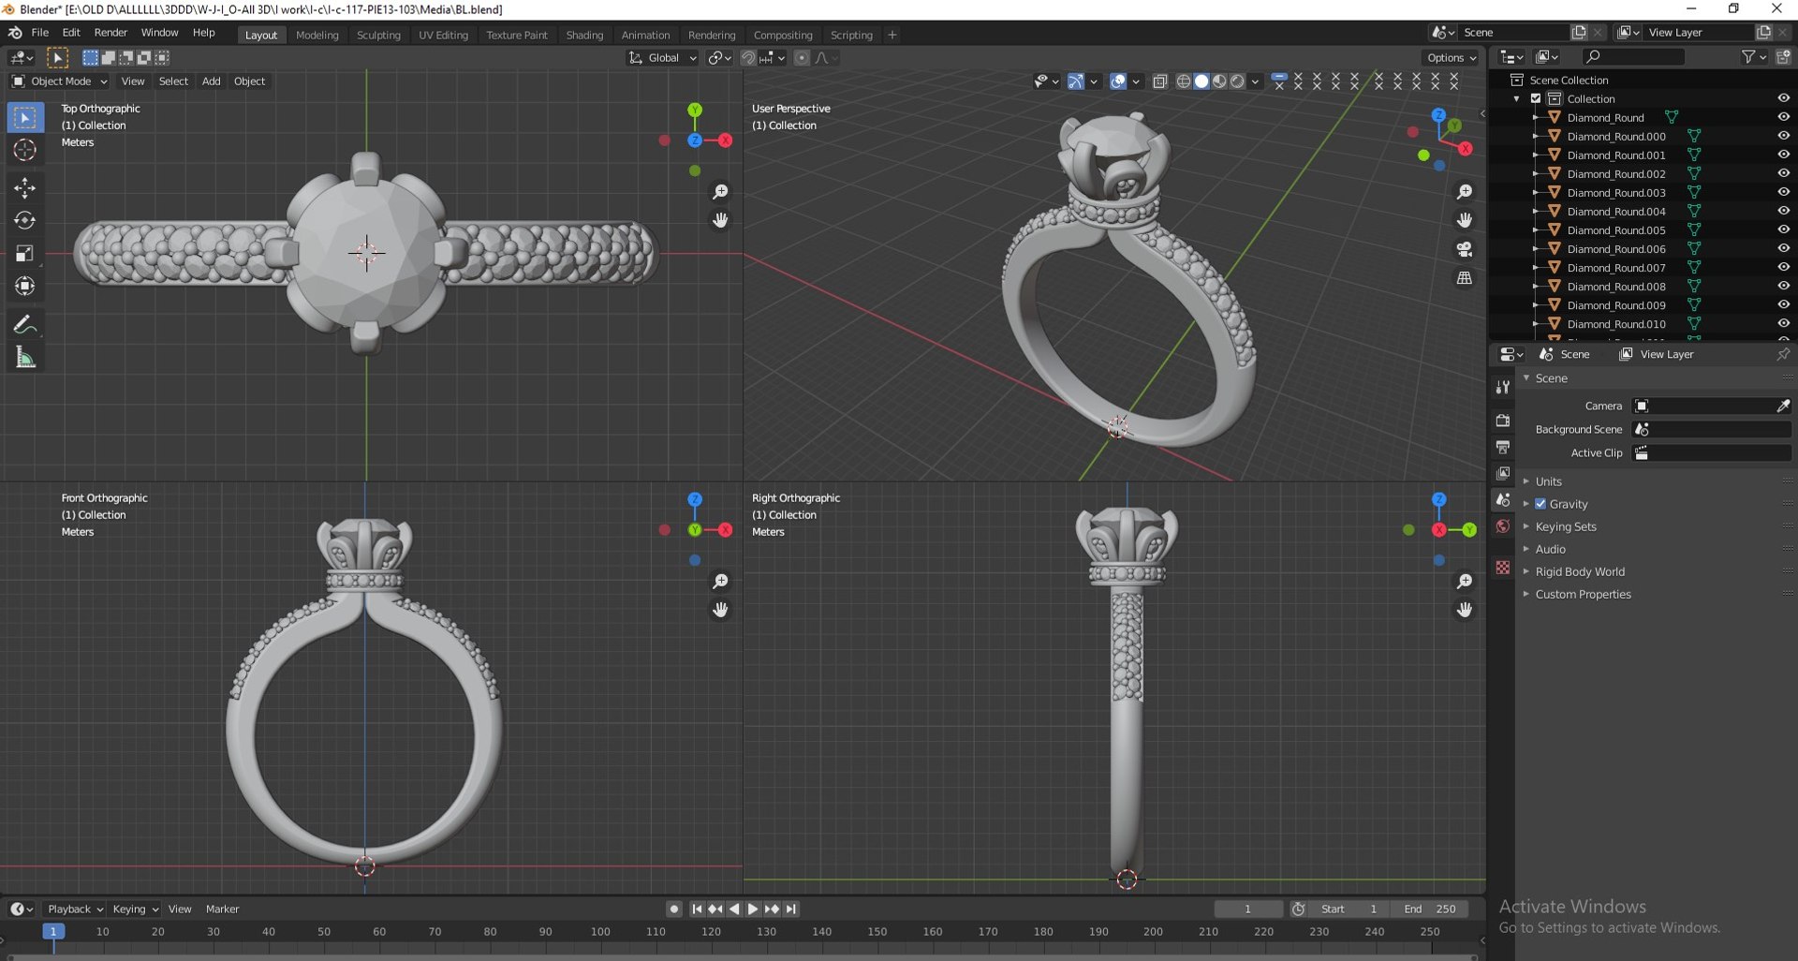The width and height of the screenshot is (1798, 961).
Task: Expand the Units panel
Action: (1548, 481)
